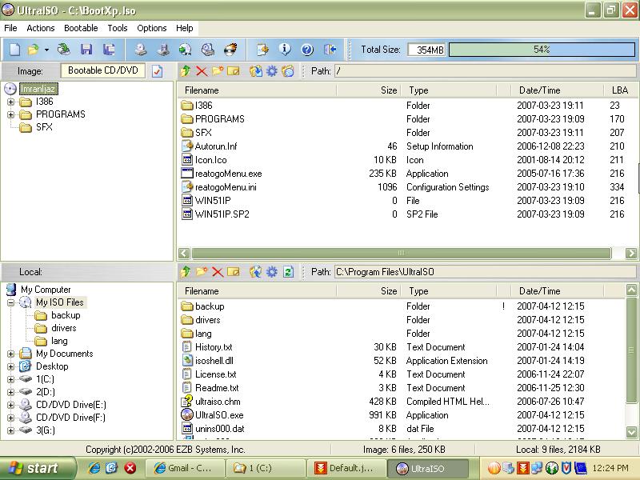Click the Add to image icon in Local toolbar

click(x=256, y=272)
